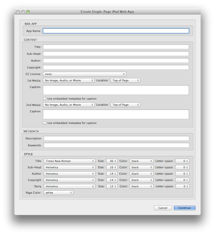This screenshot has width=215, height=235.
Task: Open the 1st Media dropdown
Action: (x=69, y=80)
